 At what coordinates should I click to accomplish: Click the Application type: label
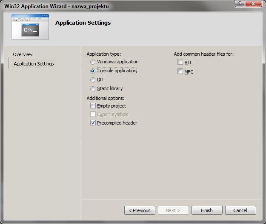(104, 54)
